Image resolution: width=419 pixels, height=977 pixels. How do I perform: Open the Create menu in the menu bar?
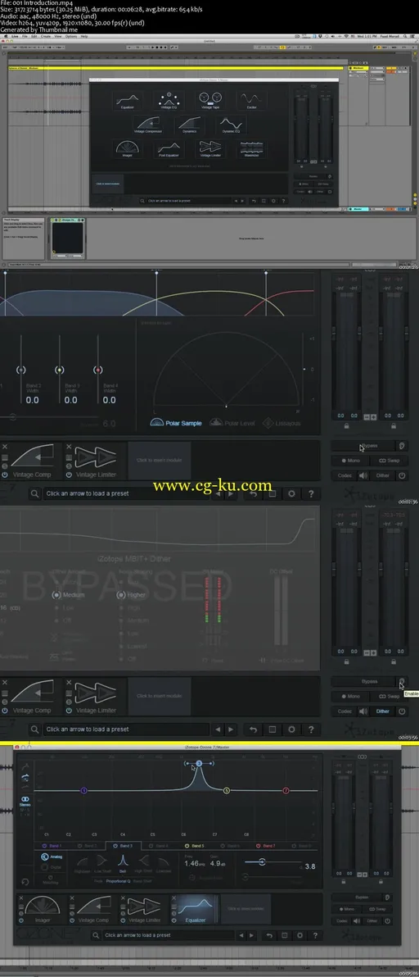[x=45, y=36]
